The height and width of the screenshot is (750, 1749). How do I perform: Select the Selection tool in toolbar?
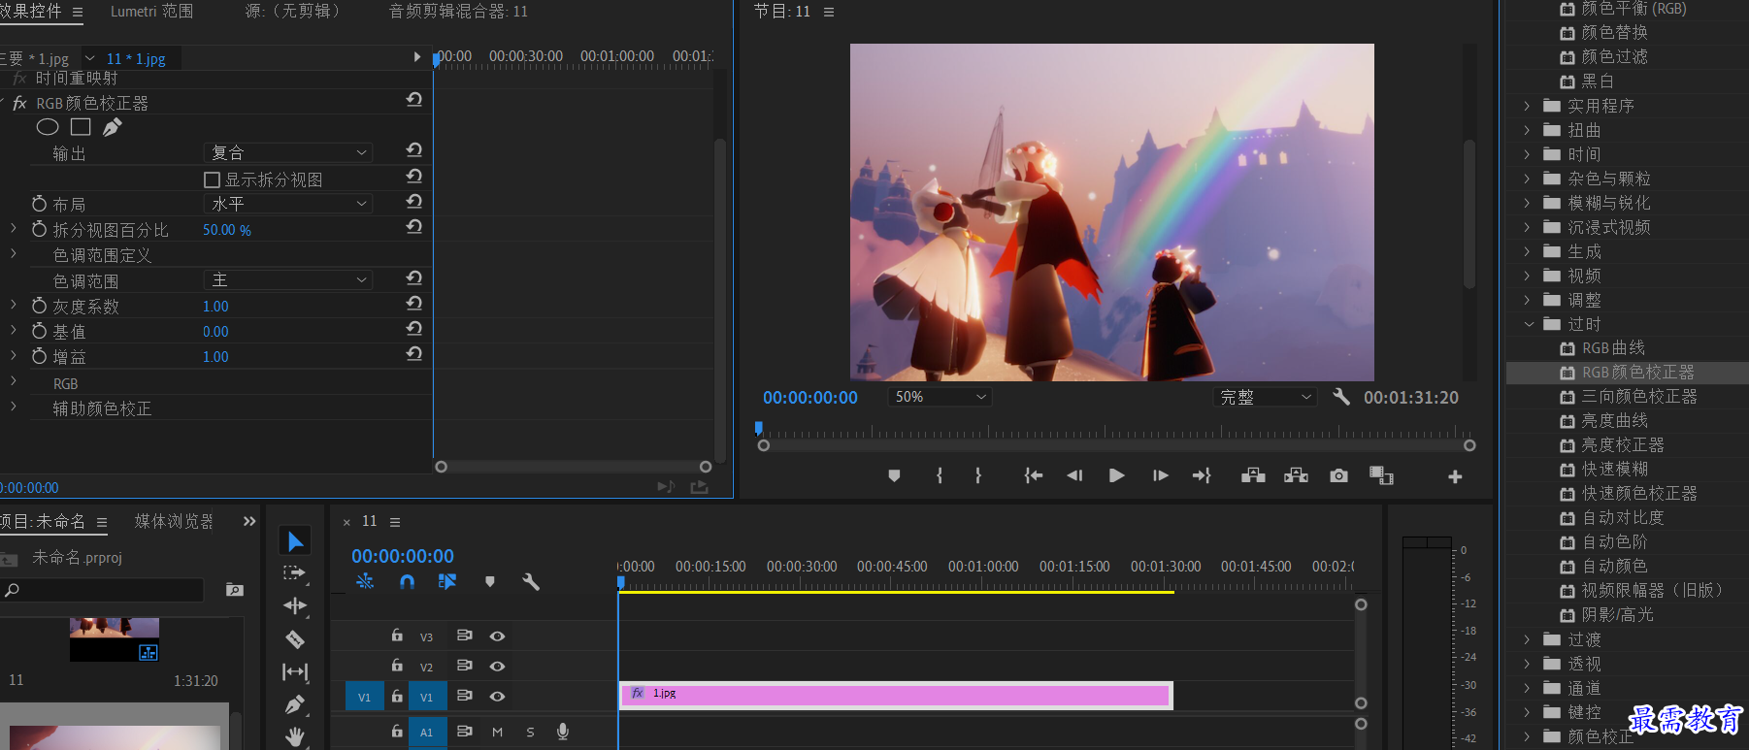click(295, 541)
